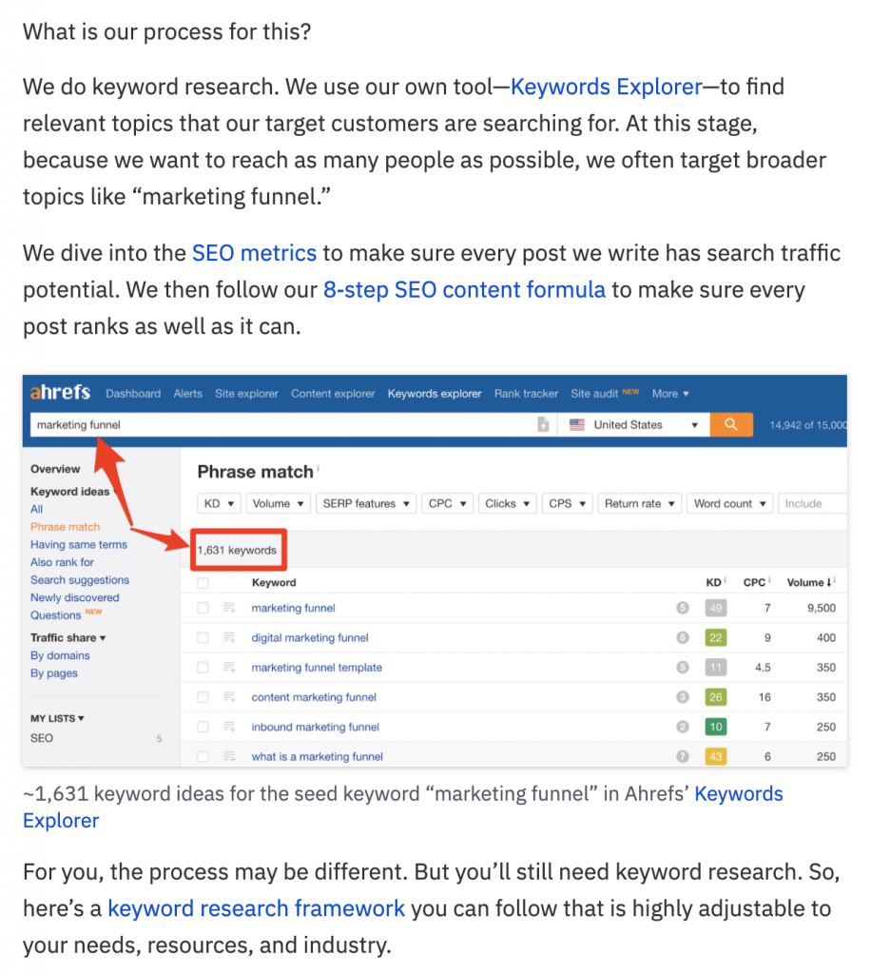Open the Clicks filter dropdown

[x=507, y=504]
